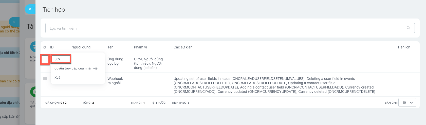Open hamburger actions icon for Webhook ra ngoài row
The height and width of the screenshot is (125, 426).
coord(45,79)
